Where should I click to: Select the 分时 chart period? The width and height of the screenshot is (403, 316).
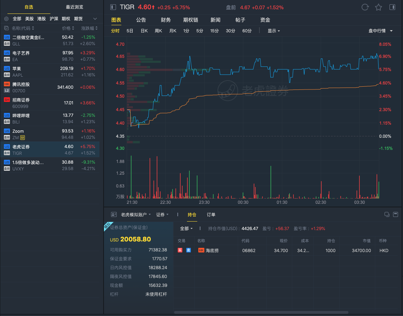115,31
